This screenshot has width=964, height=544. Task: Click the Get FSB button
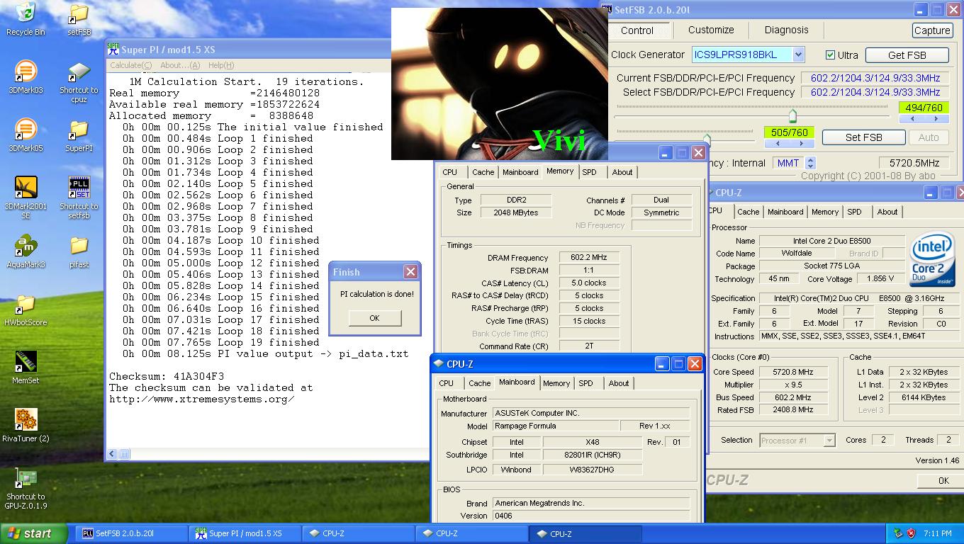click(907, 55)
